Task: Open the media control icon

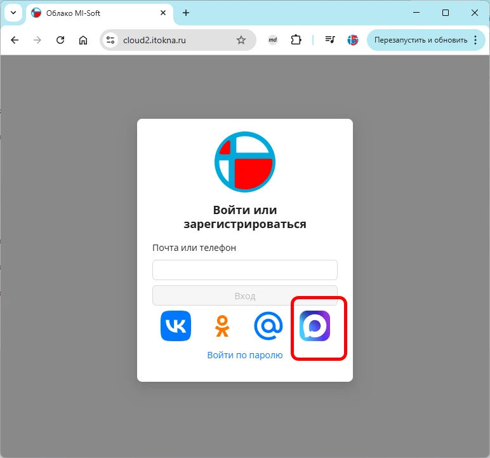Action: (330, 40)
